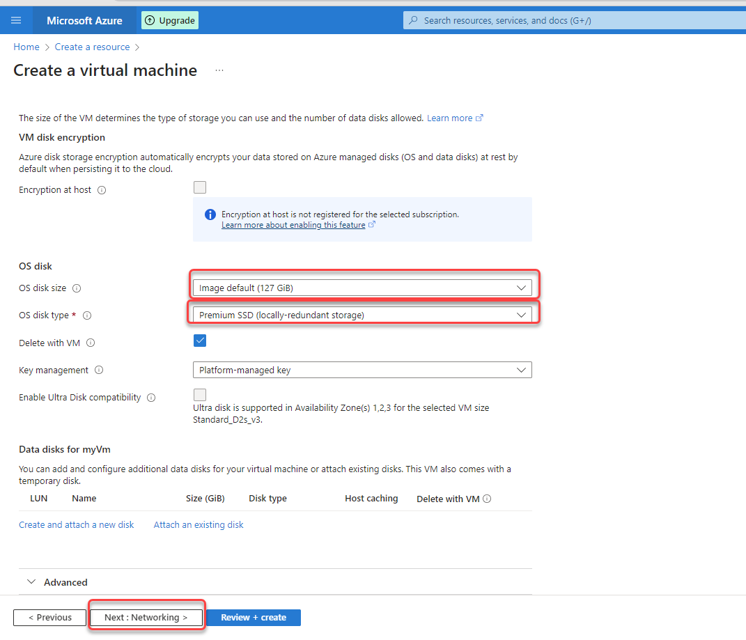Open info for Enable Ultra Disk compatibility
Viewport: 746px width, 640px height.
click(x=151, y=397)
